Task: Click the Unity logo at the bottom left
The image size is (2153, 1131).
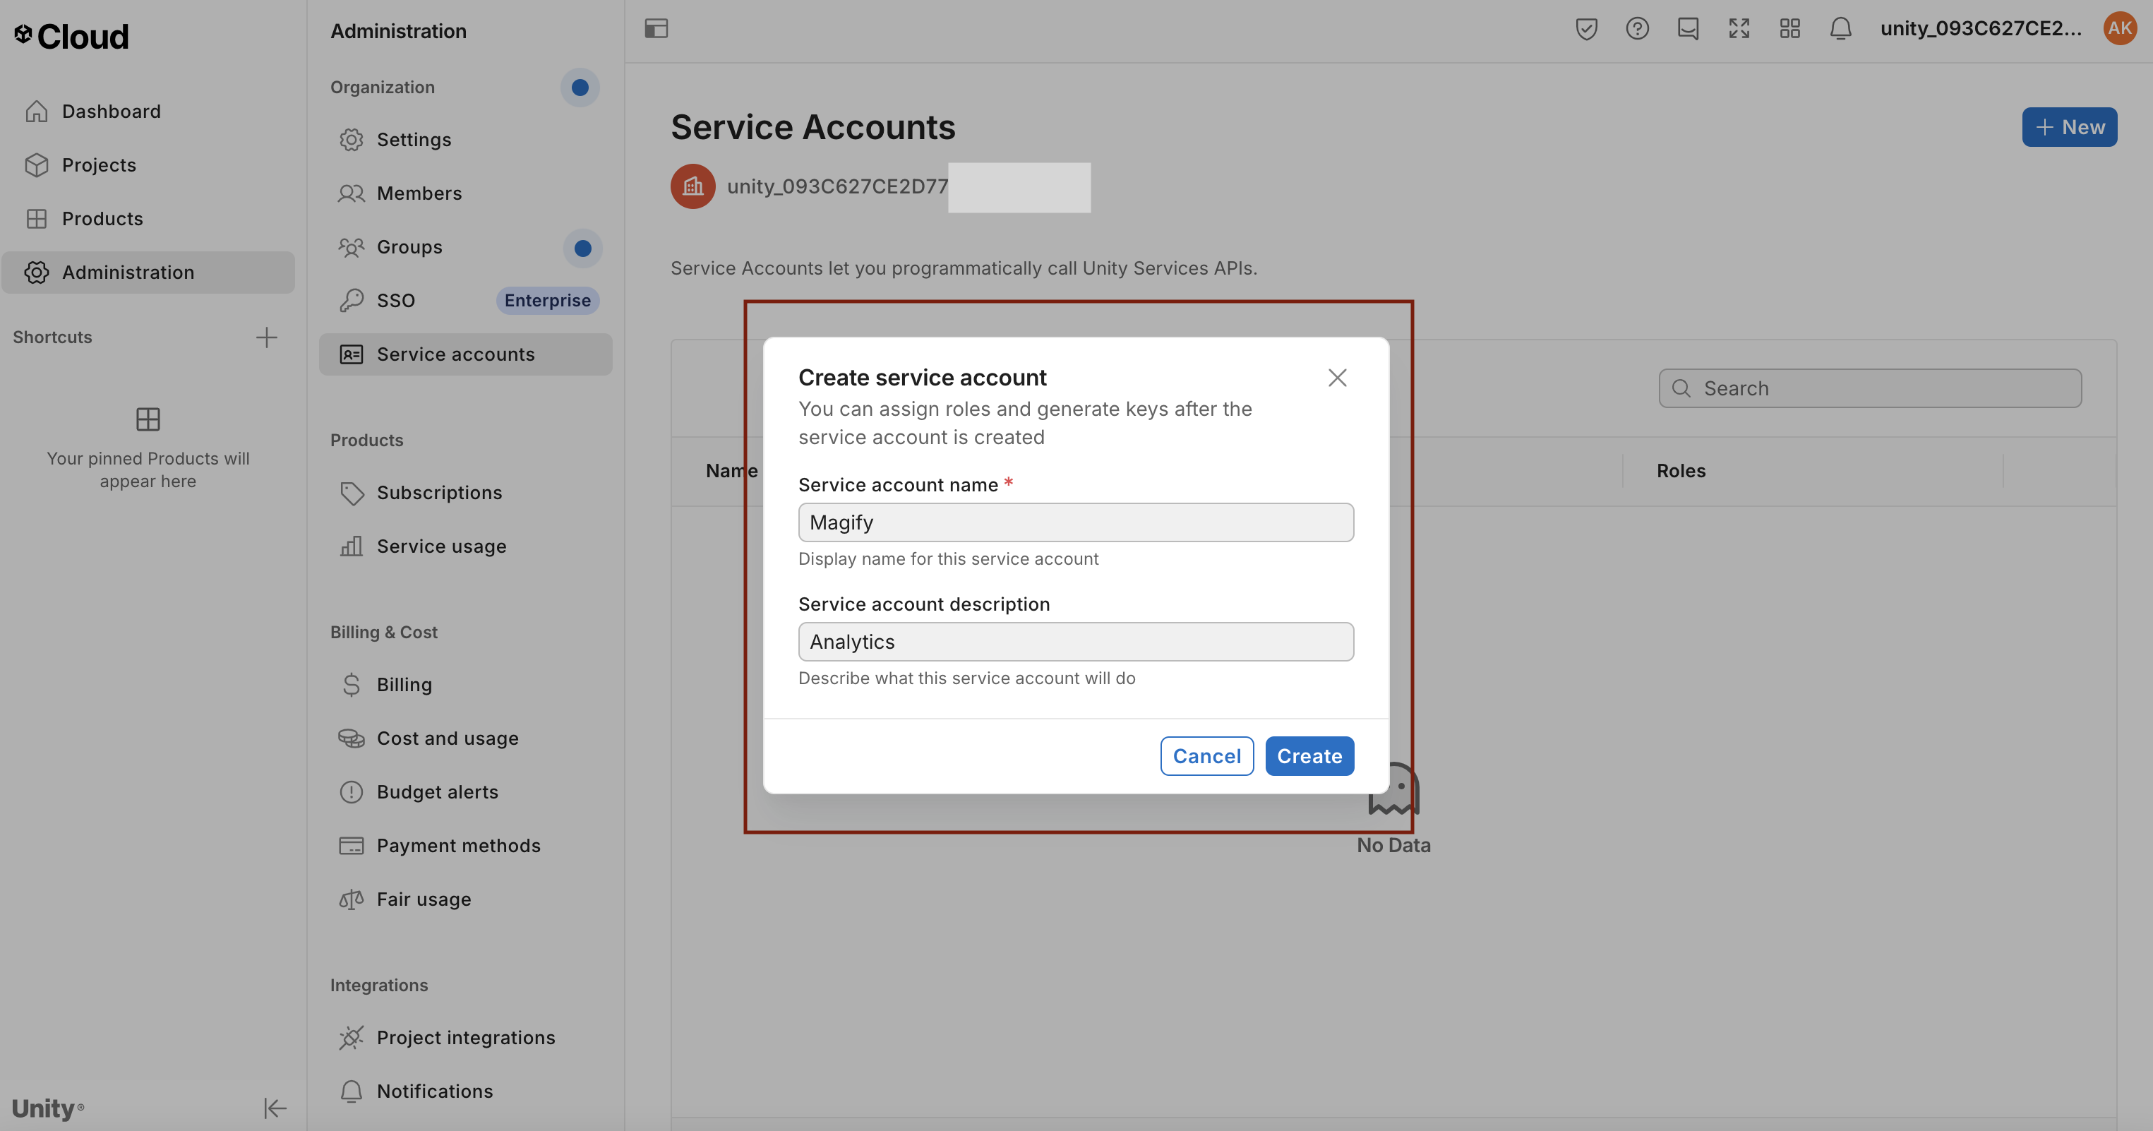Action: point(47,1108)
